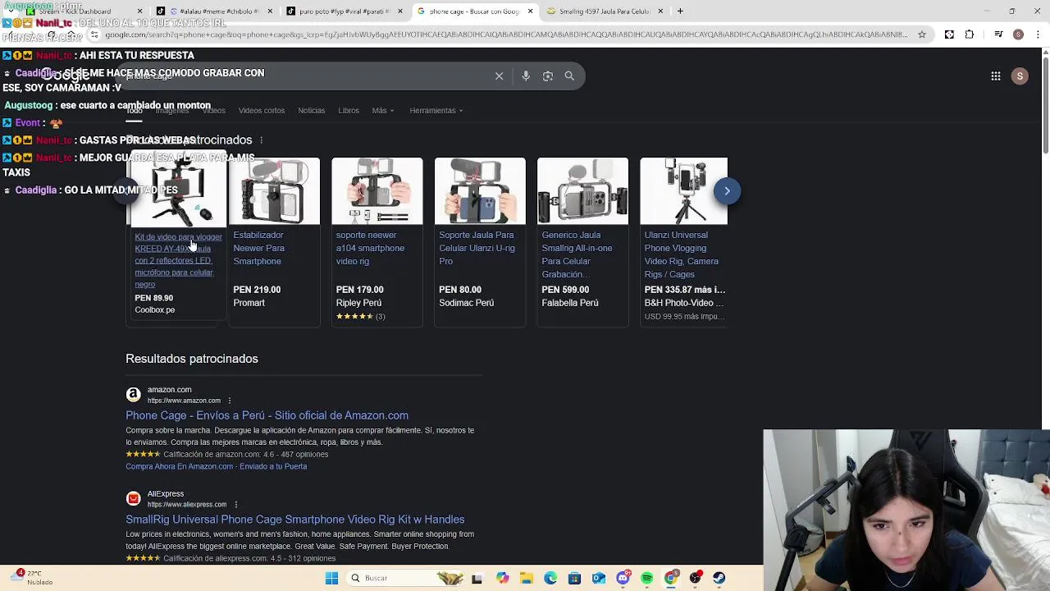Open Ulanzi U-rig Pro product thumbnail

click(x=480, y=191)
